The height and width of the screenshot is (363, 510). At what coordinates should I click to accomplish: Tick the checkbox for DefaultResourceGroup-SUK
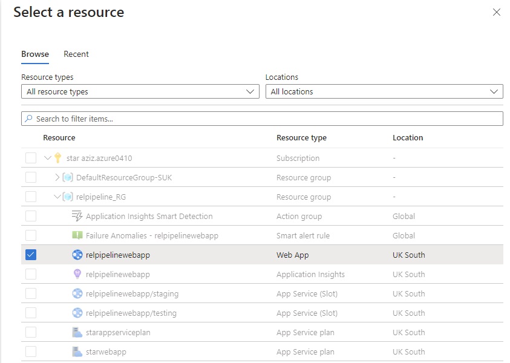coord(31,177)
